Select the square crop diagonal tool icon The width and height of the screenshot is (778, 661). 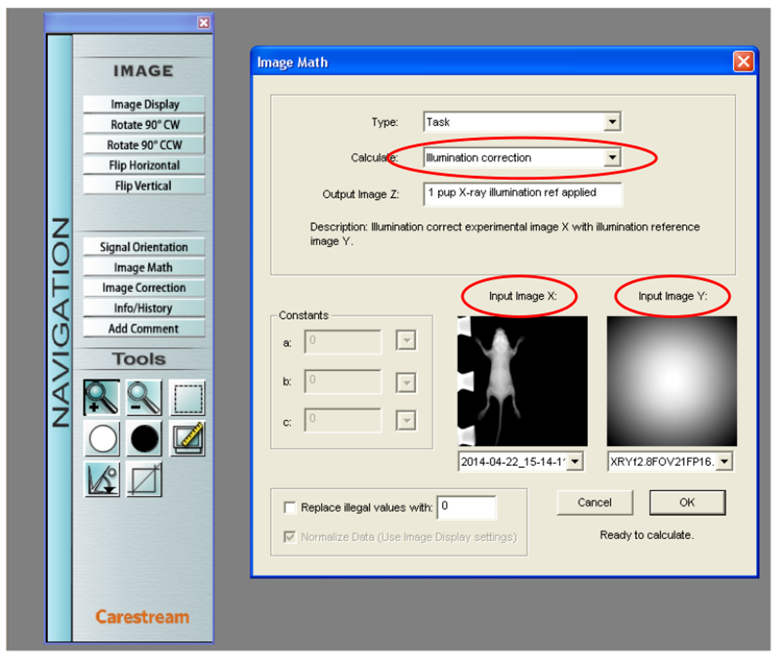coord(144,480)
